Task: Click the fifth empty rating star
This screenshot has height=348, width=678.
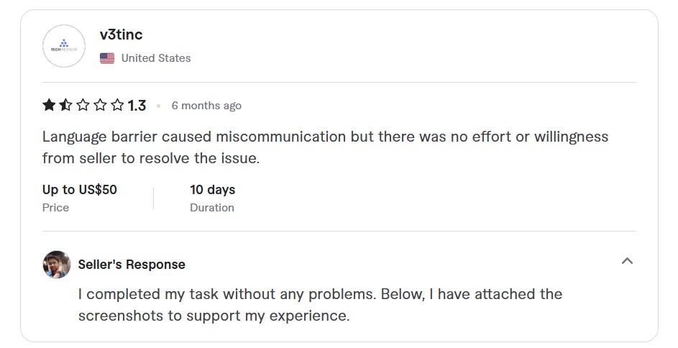Action: [117, 106]
